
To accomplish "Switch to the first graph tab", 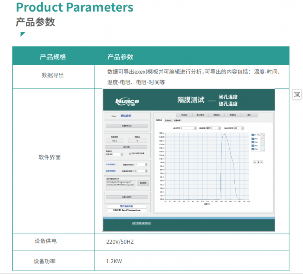I will (x=159, y=120).
